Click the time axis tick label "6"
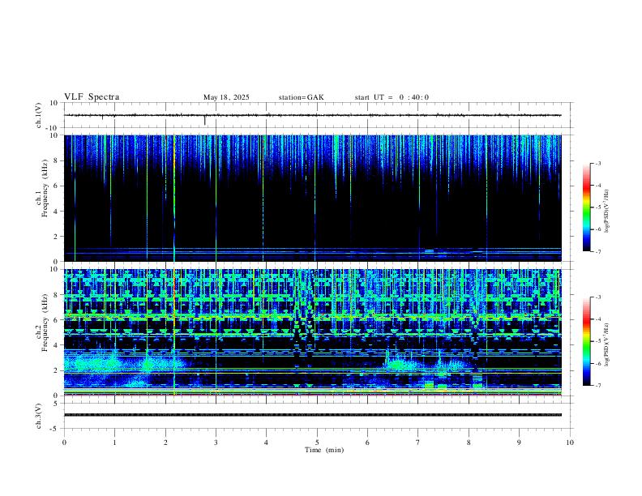 click(x=367, y=443)
